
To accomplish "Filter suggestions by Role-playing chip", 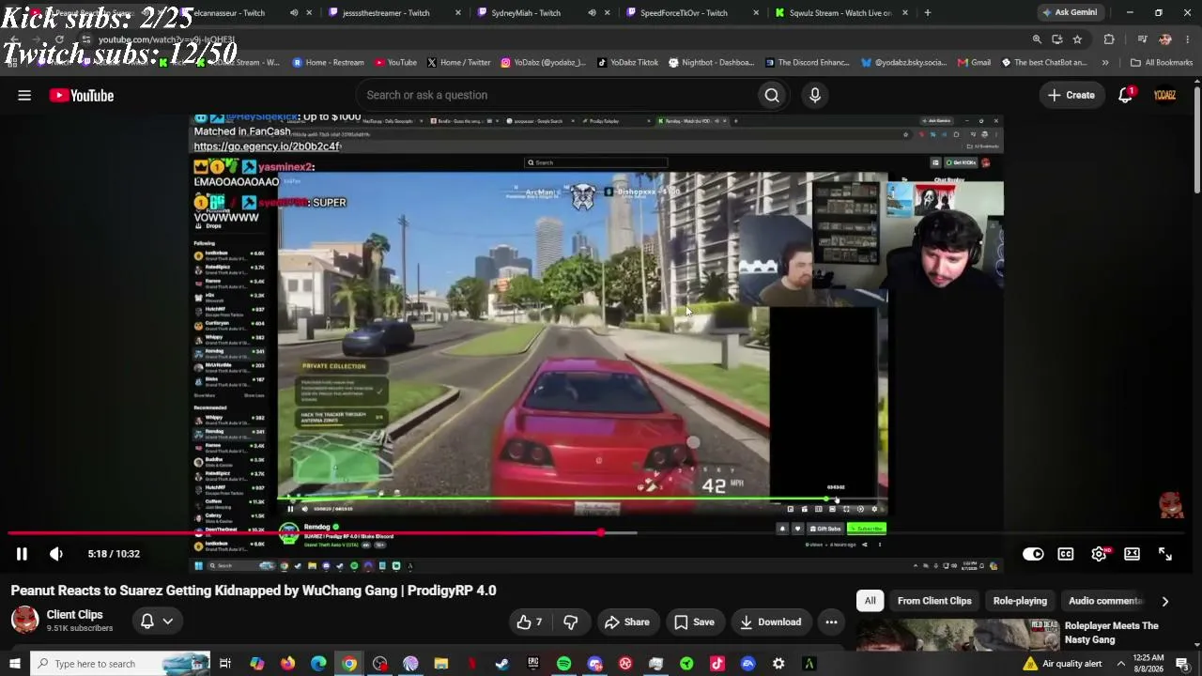I will pos(1020,601).
